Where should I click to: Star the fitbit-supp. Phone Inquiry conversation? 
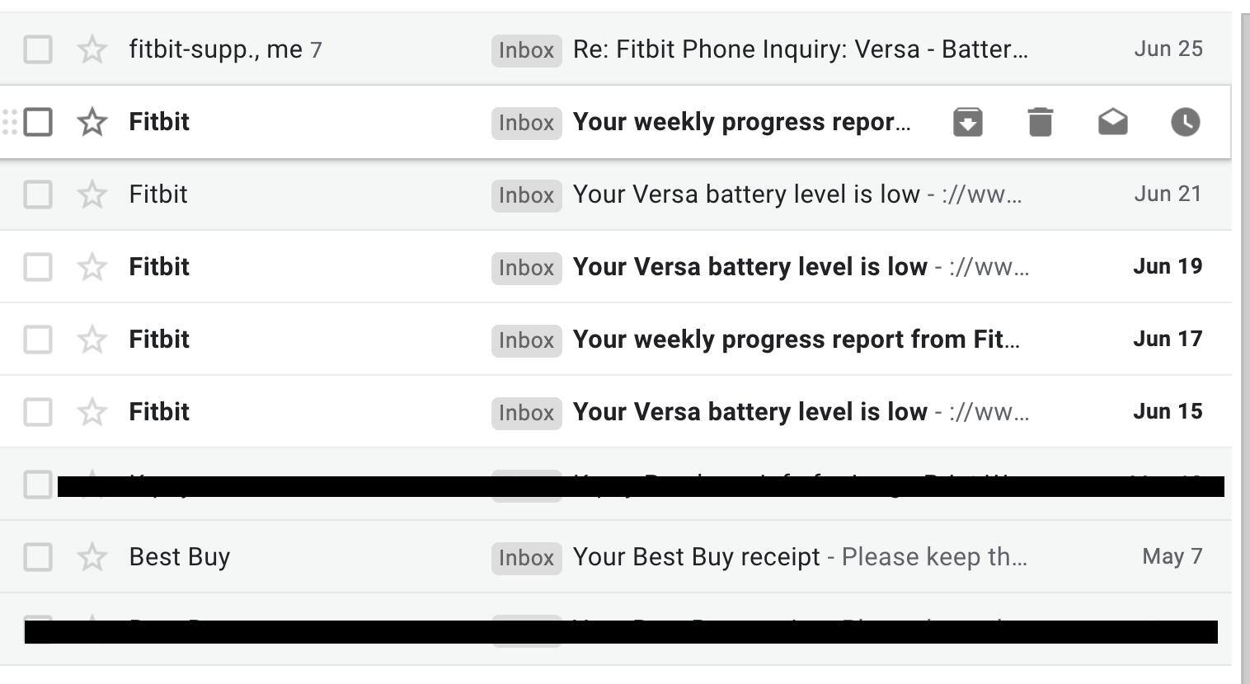tap(92, 49)
